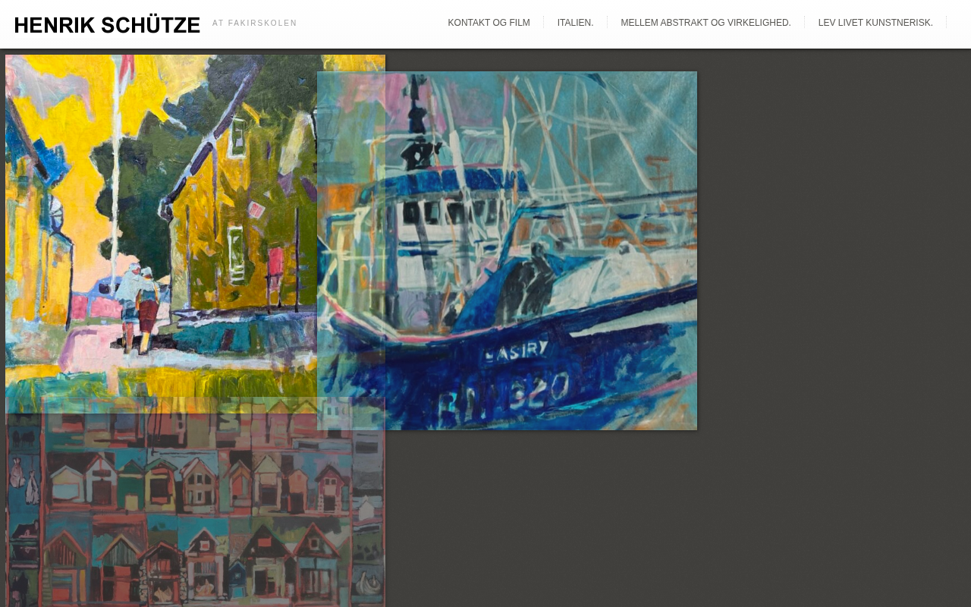This screenshot has height=607, width=971.
Task: Open the KONTAKT OG FILM page
Action: [x=489, y=23]
